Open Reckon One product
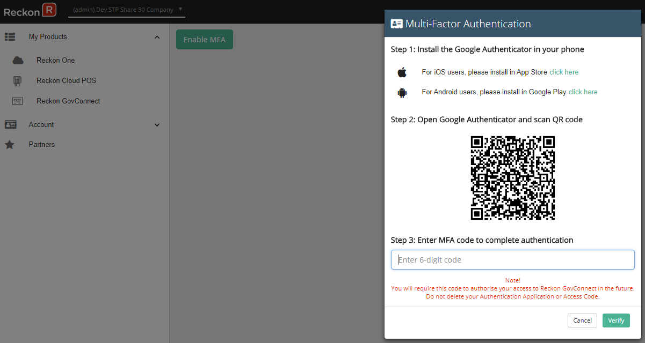Screen dimensions: 645x343 pyautogui.click(x=55, y=61)
